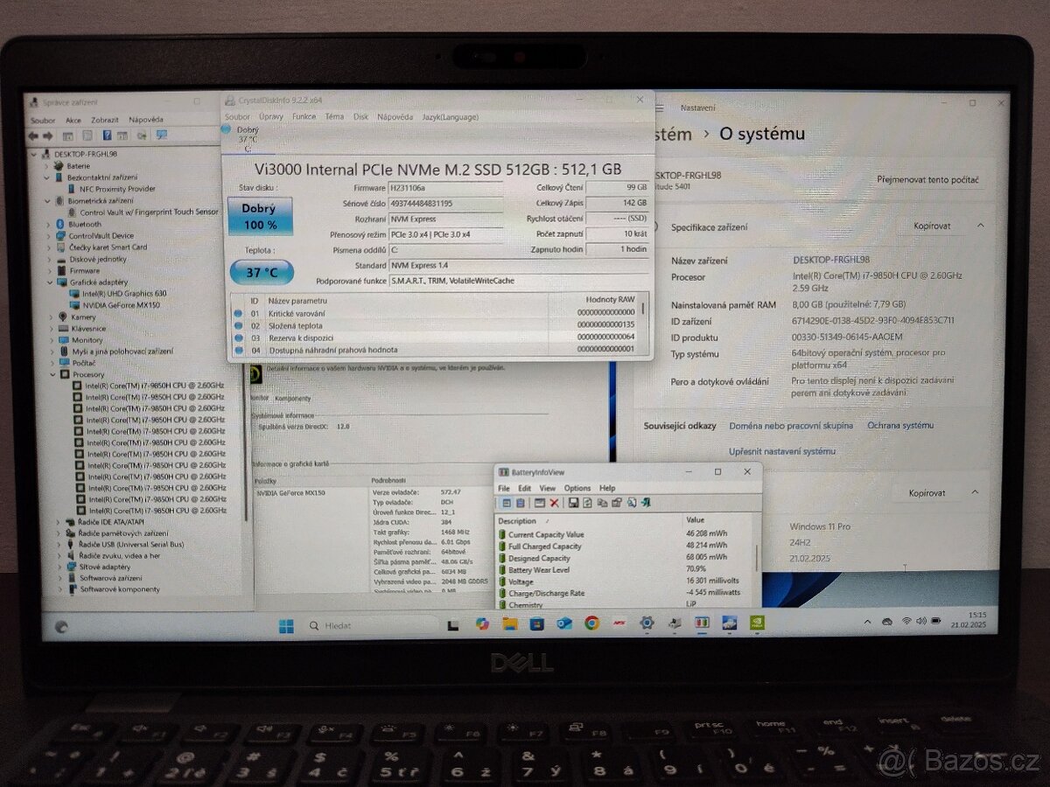Click the exit icon in BatteryInfoView toolbar
Viewport: 1050px width, 787px height.
tap(645, 503)
